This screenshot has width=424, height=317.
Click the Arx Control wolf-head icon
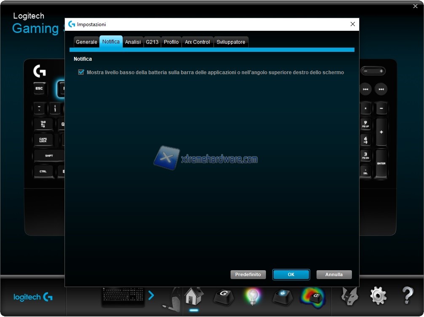pyautogui.click(x=349, y=296)
